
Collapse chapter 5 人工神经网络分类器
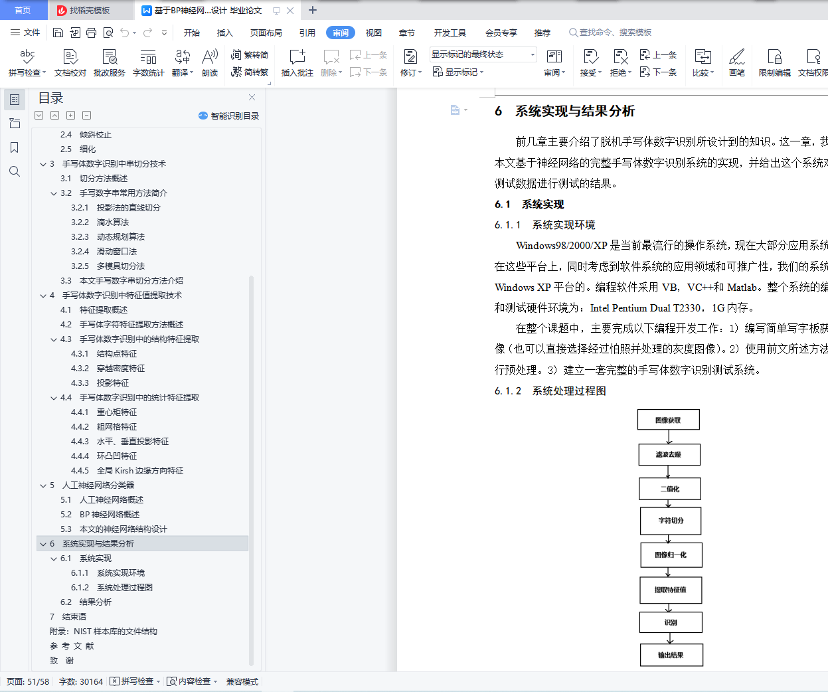(x=43, y=485)
